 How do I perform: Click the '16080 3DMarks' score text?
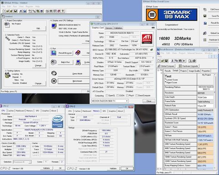(x=175, y=38)
